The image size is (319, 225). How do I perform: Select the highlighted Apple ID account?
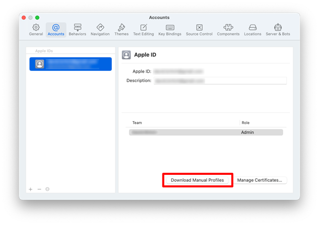pos(71,64)
